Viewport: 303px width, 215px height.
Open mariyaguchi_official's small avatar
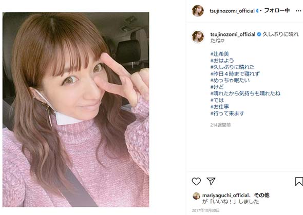tap(196, 196)
